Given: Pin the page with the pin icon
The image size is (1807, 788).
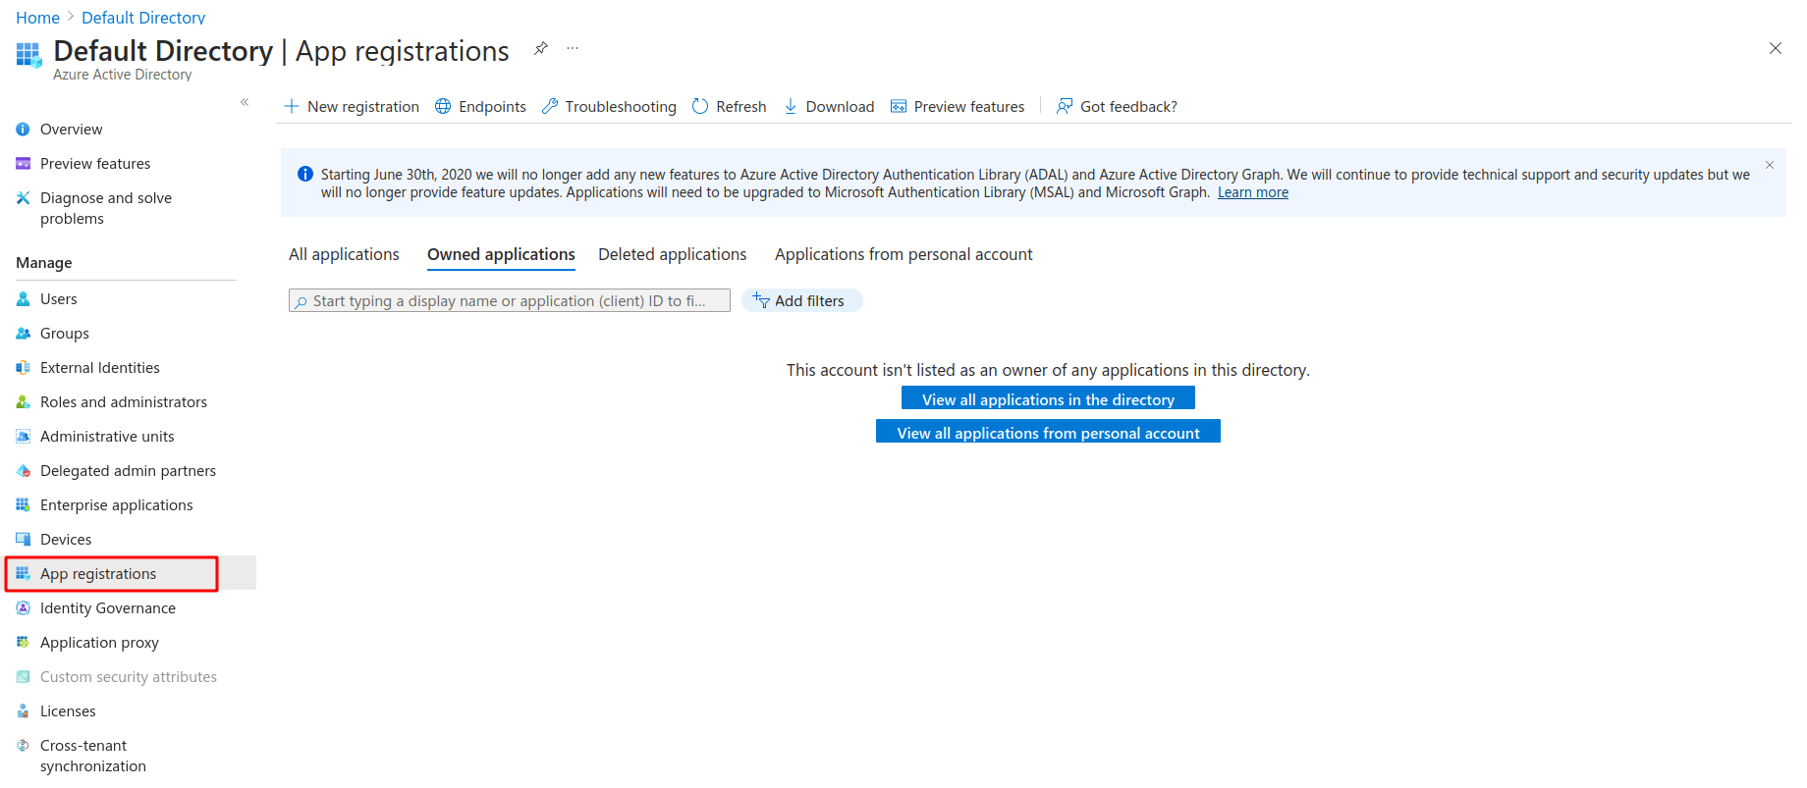Looking at the screenshot, I should click(x=541, y=48).
